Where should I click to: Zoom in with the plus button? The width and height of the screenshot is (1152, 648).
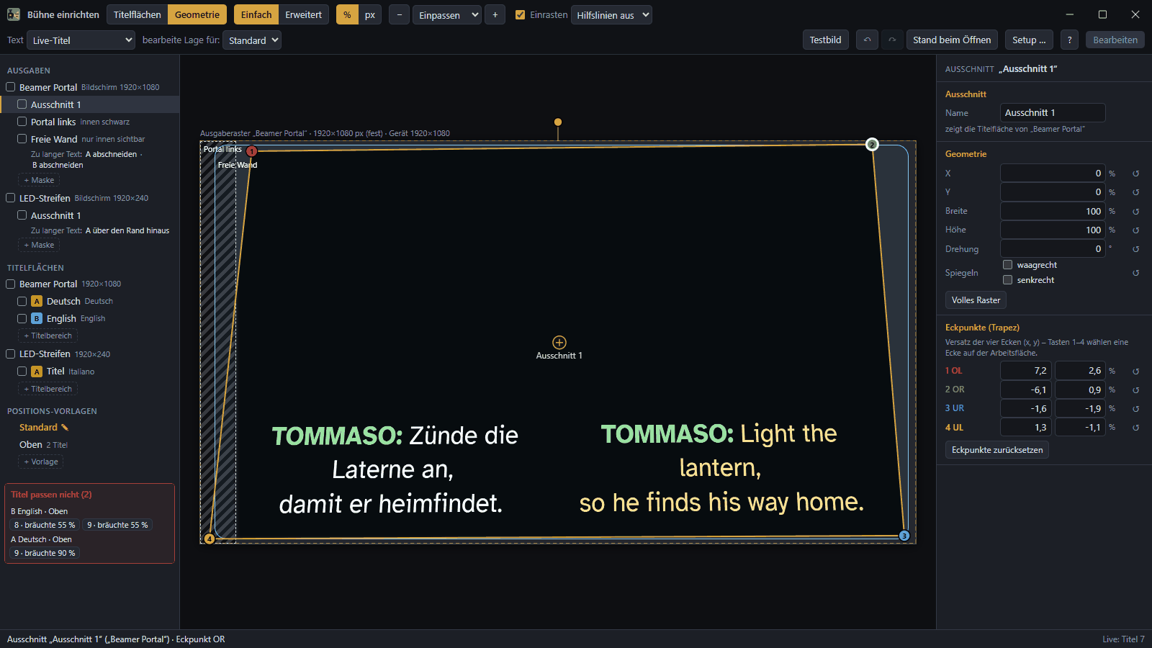pyautogui.click(x=495, y=15)
